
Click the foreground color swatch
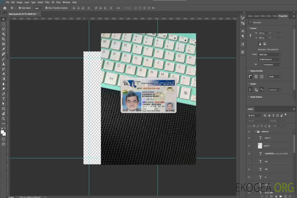coord(2,132)
